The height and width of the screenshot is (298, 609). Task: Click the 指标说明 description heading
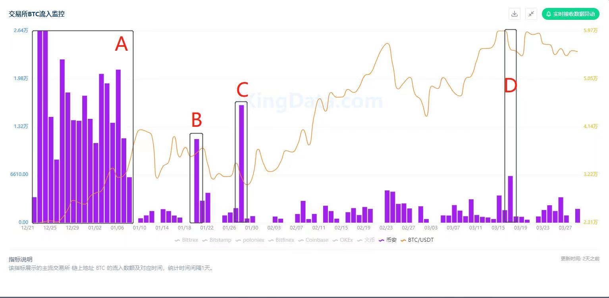(21, 260)
